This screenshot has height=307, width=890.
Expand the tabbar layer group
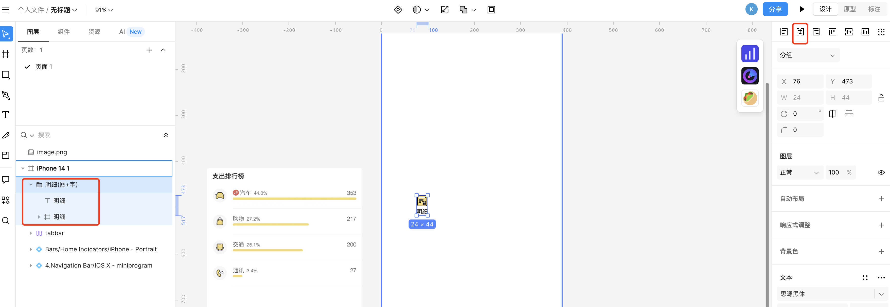tap(31, 233)
